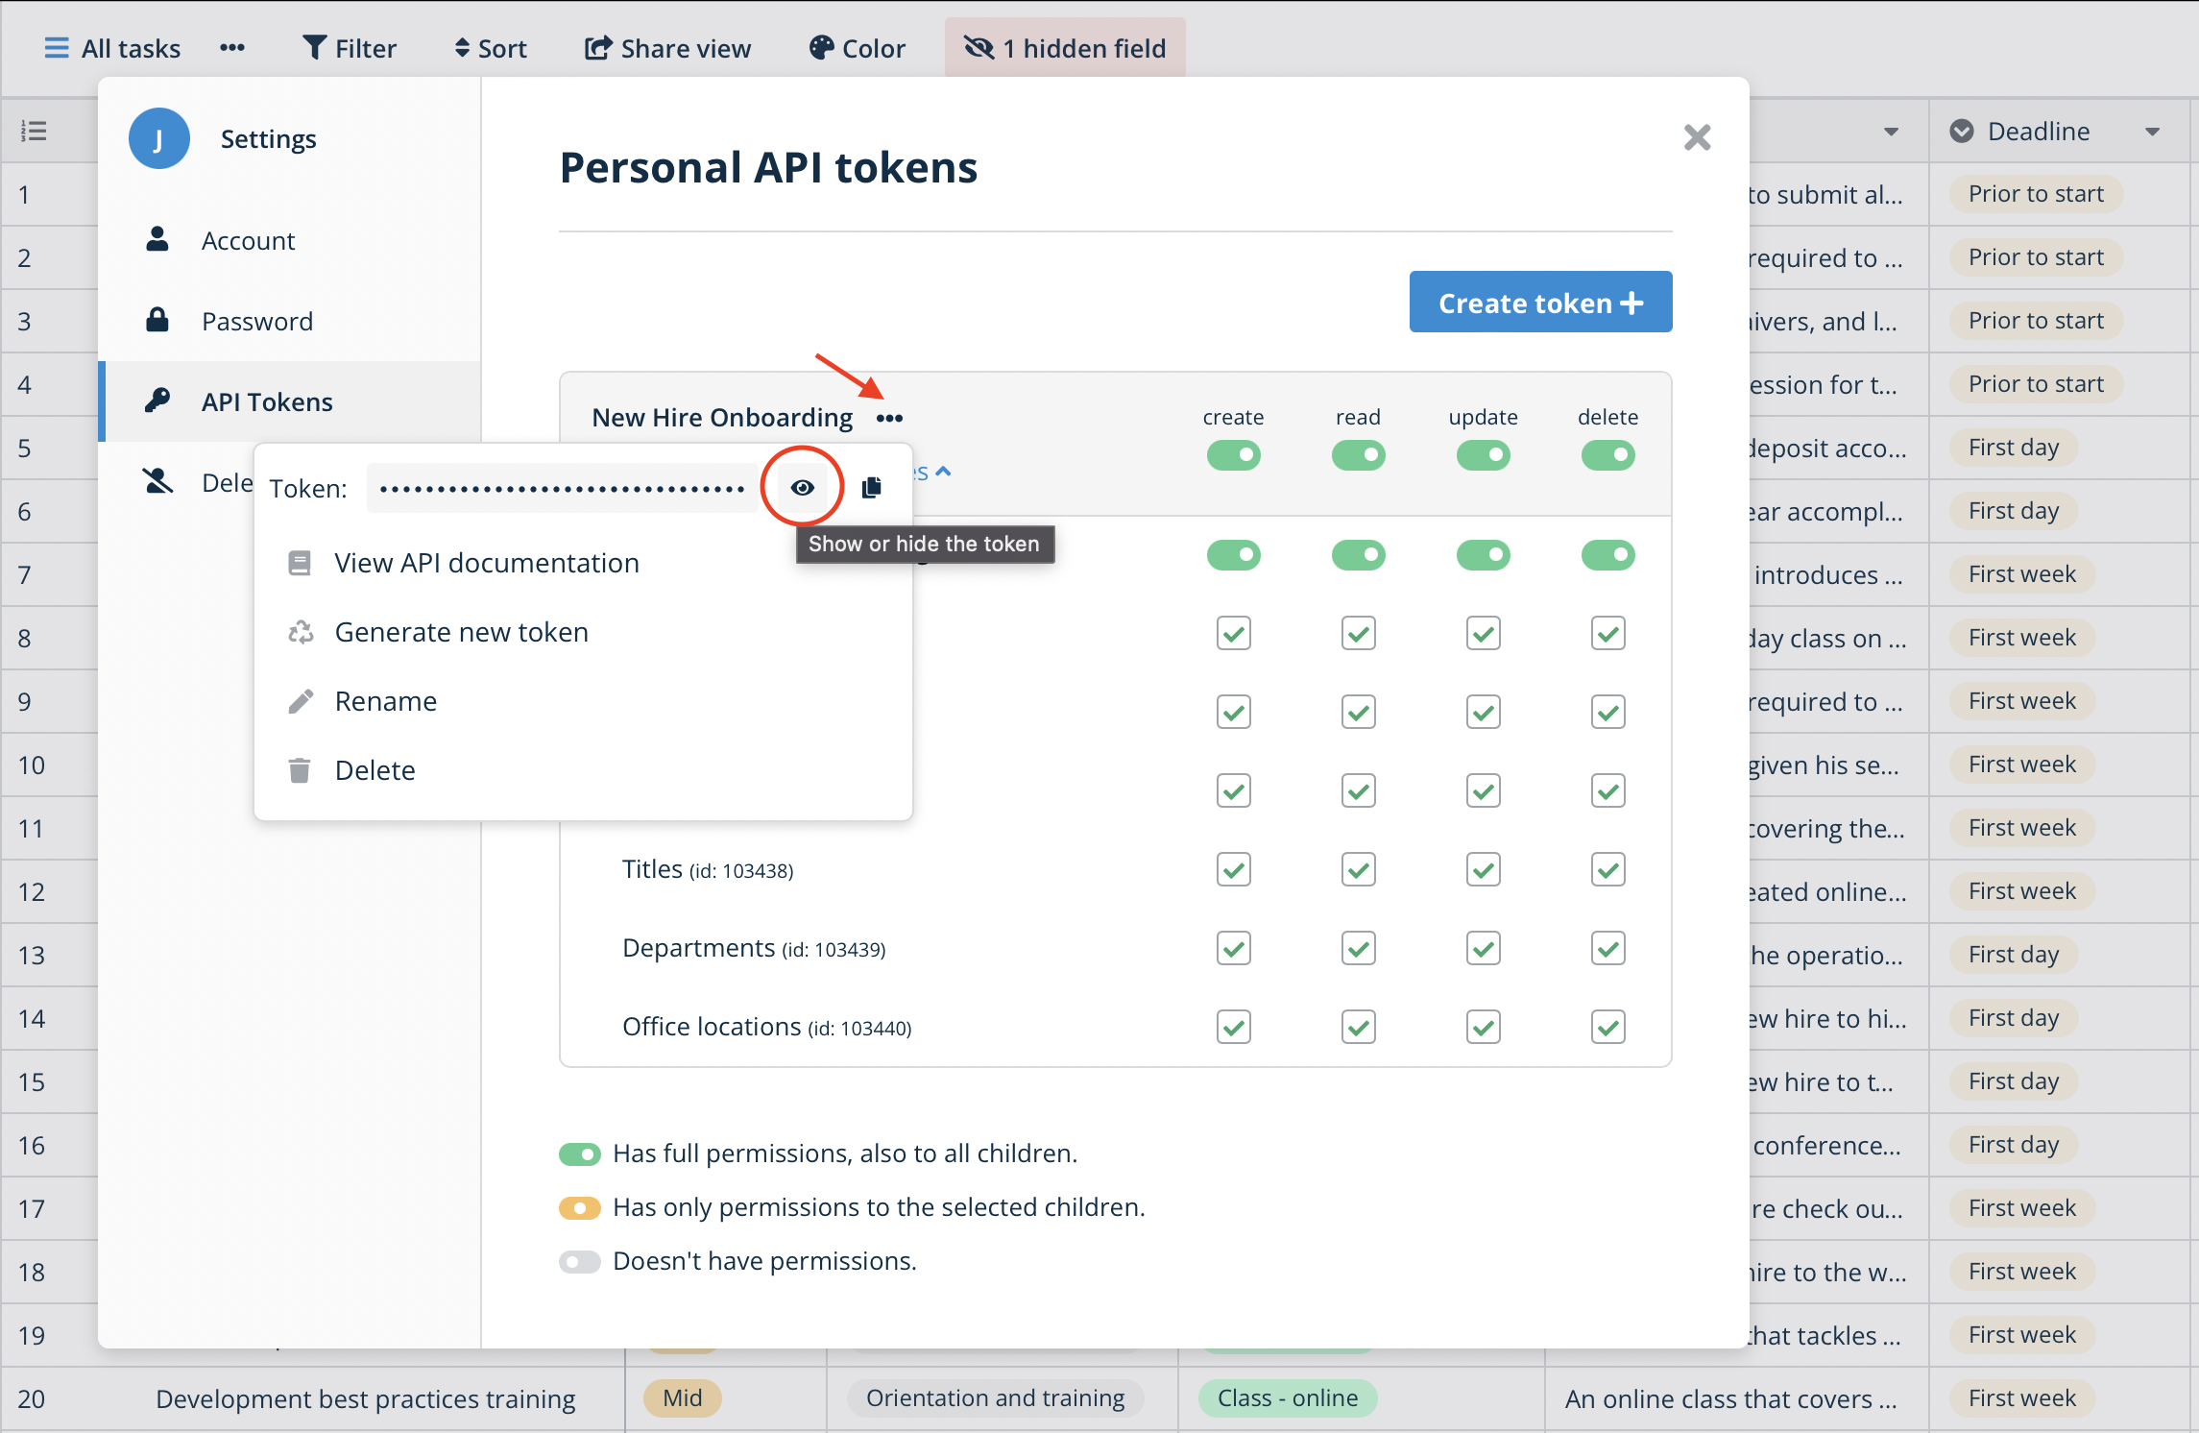Viewport: 2199px width, 1433px height.
Task: Uncheck the read checkbox for Office locations
Action: (1358, 1027)
